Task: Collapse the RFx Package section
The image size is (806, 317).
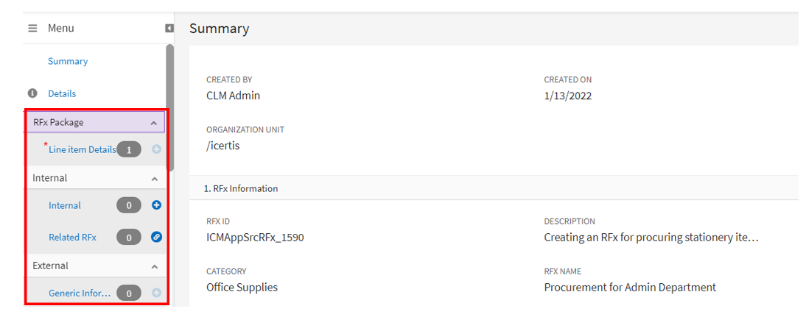Action: click(153, 123)
